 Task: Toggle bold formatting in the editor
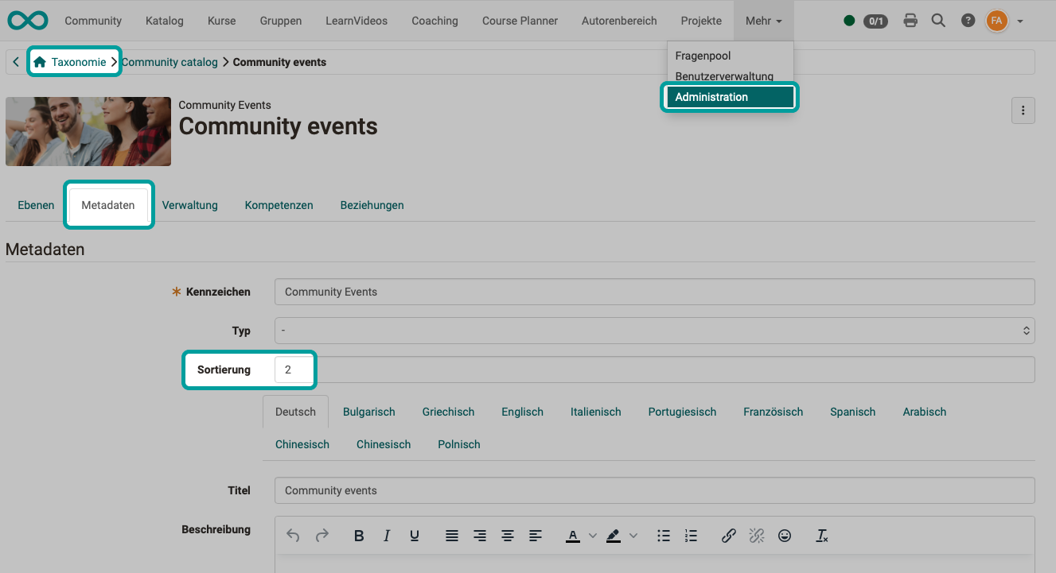pos(359,536)
